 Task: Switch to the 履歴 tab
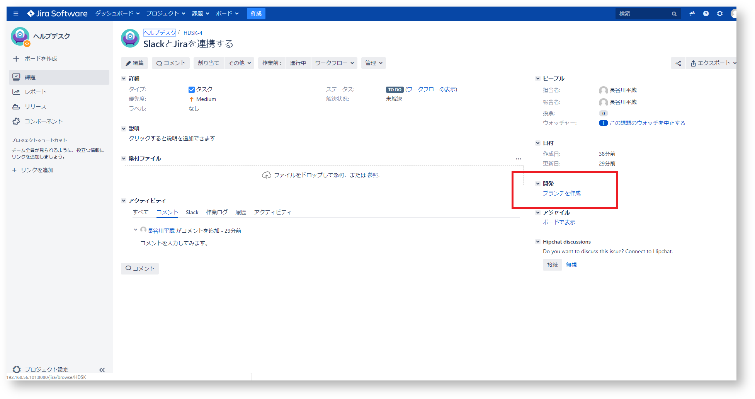(241, 212)
